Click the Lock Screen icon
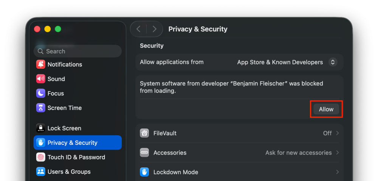Screen dimensions: 378x181 click(40, 128)
